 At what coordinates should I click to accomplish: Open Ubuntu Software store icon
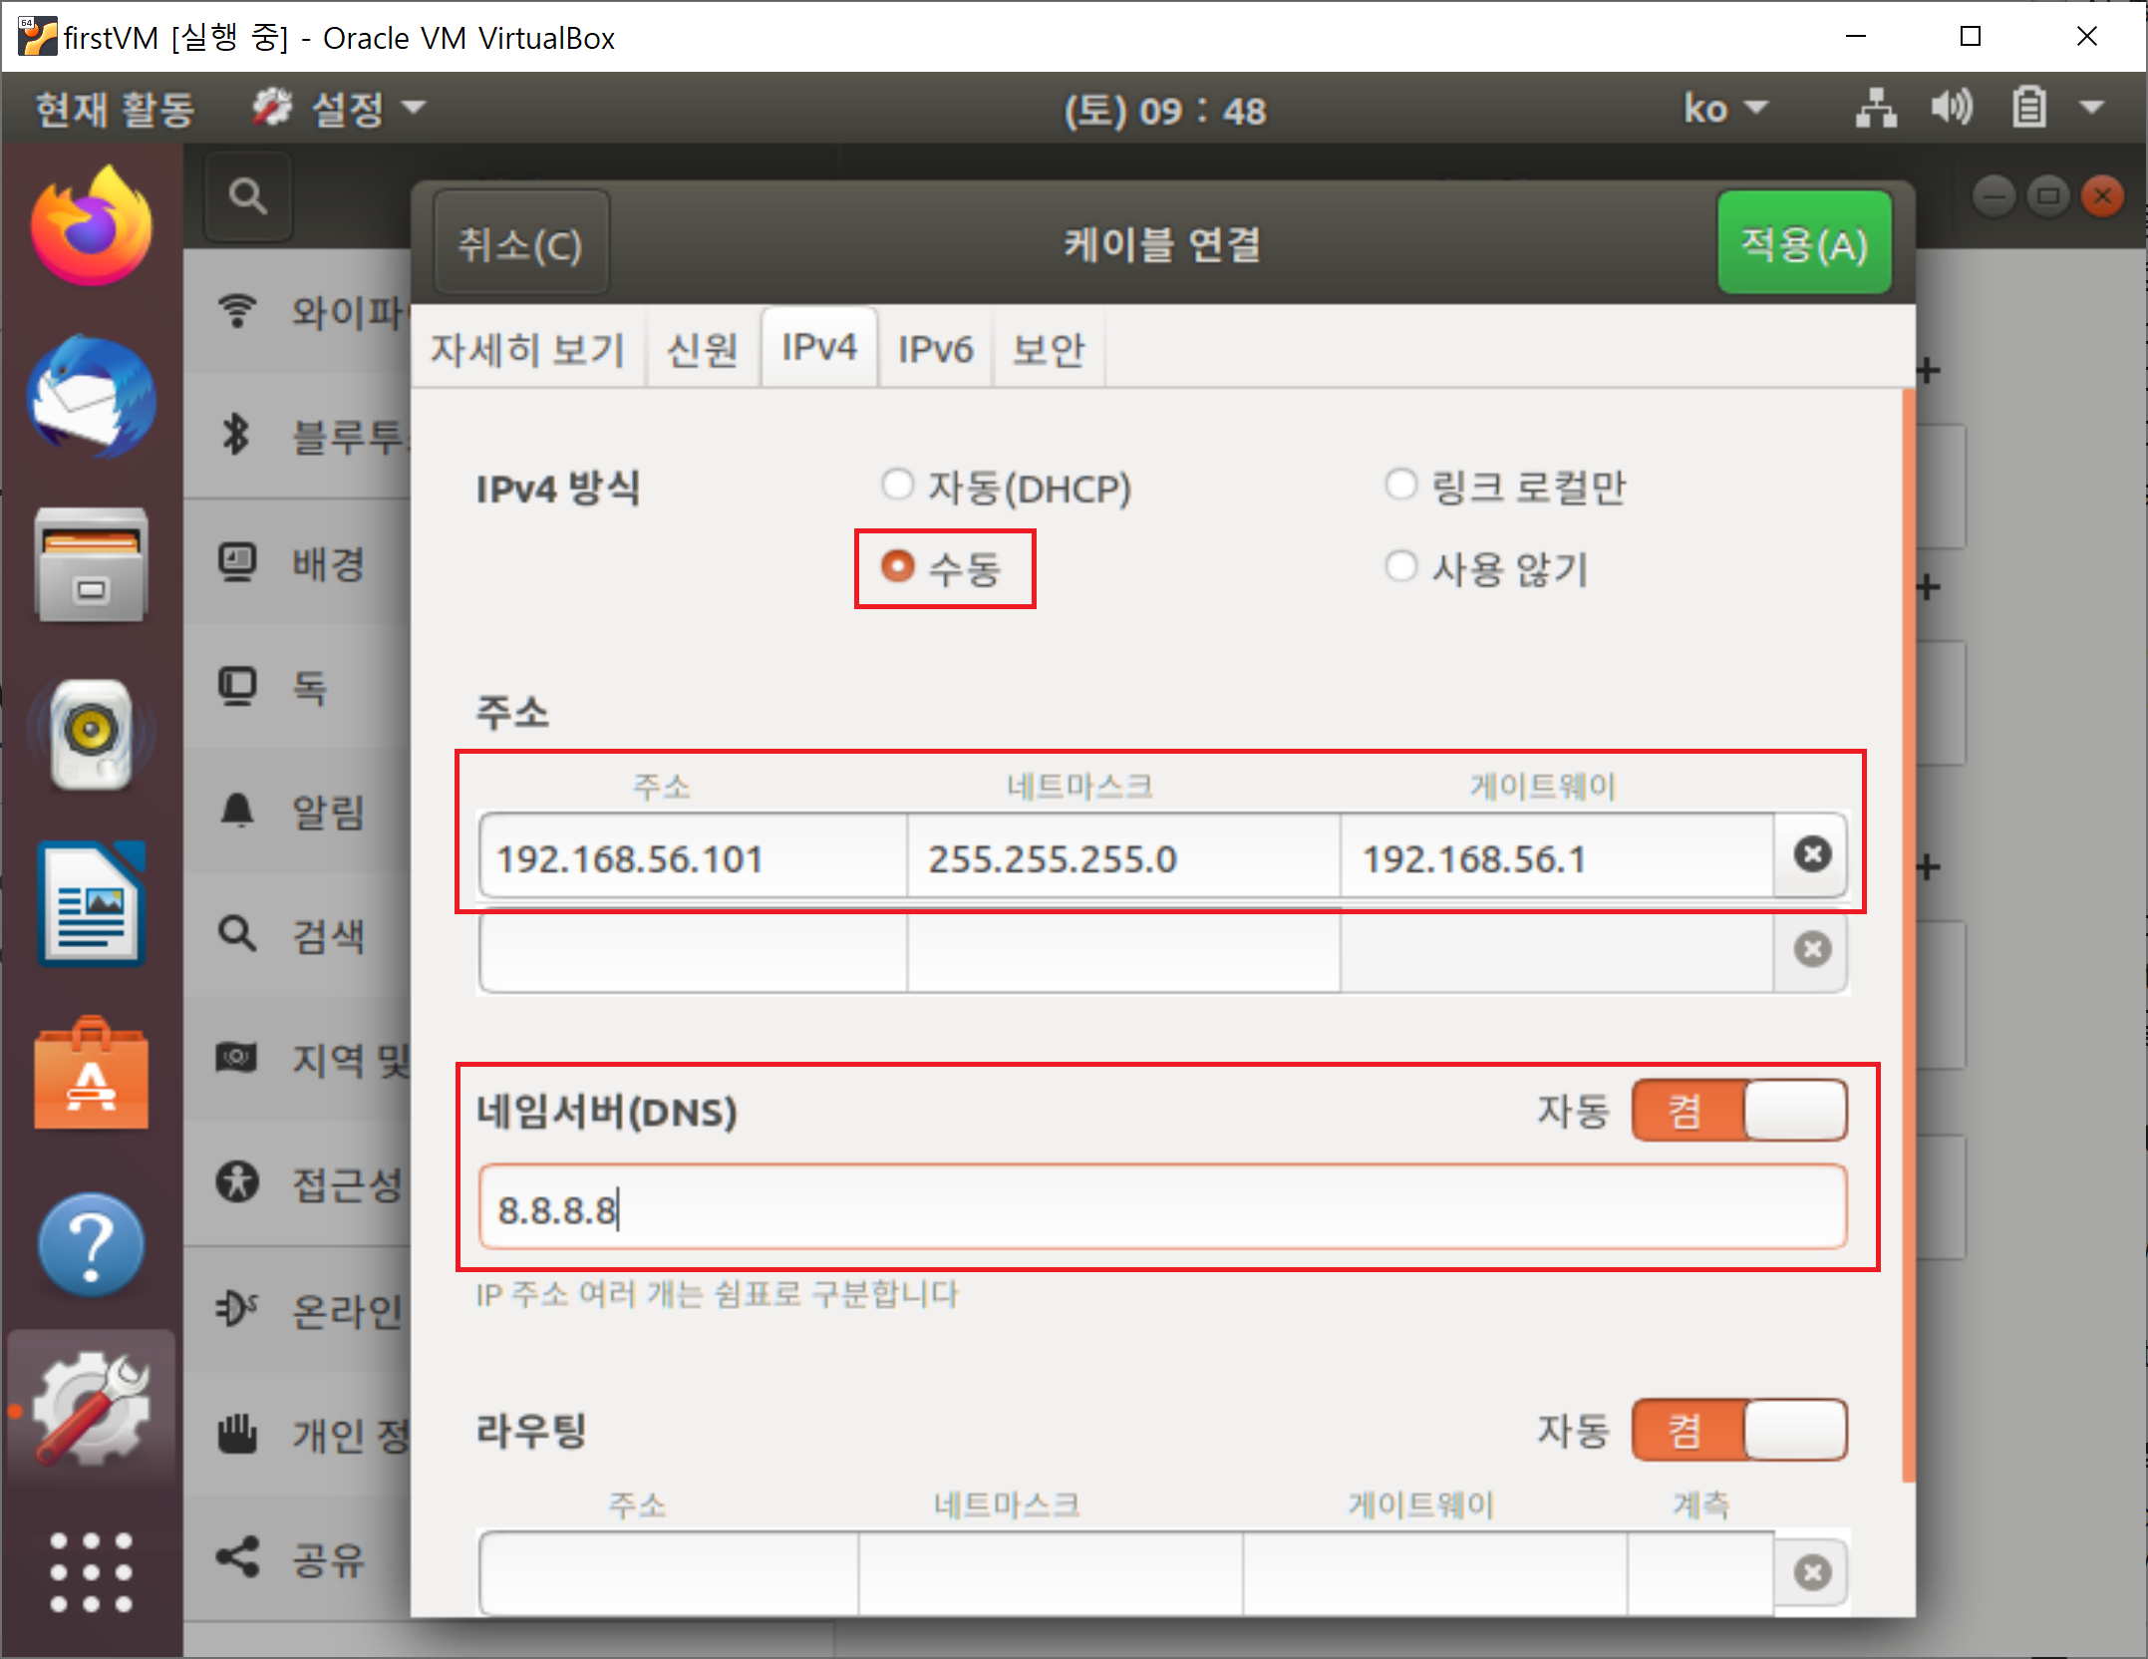(92, 1075)
